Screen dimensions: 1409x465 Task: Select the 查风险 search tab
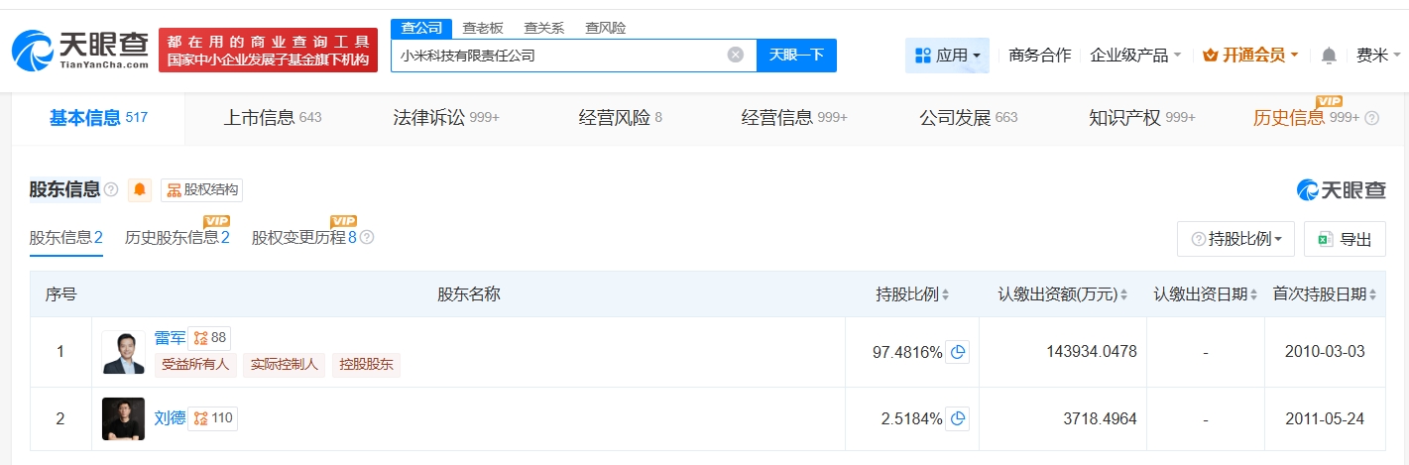click(x=605, y=28)
